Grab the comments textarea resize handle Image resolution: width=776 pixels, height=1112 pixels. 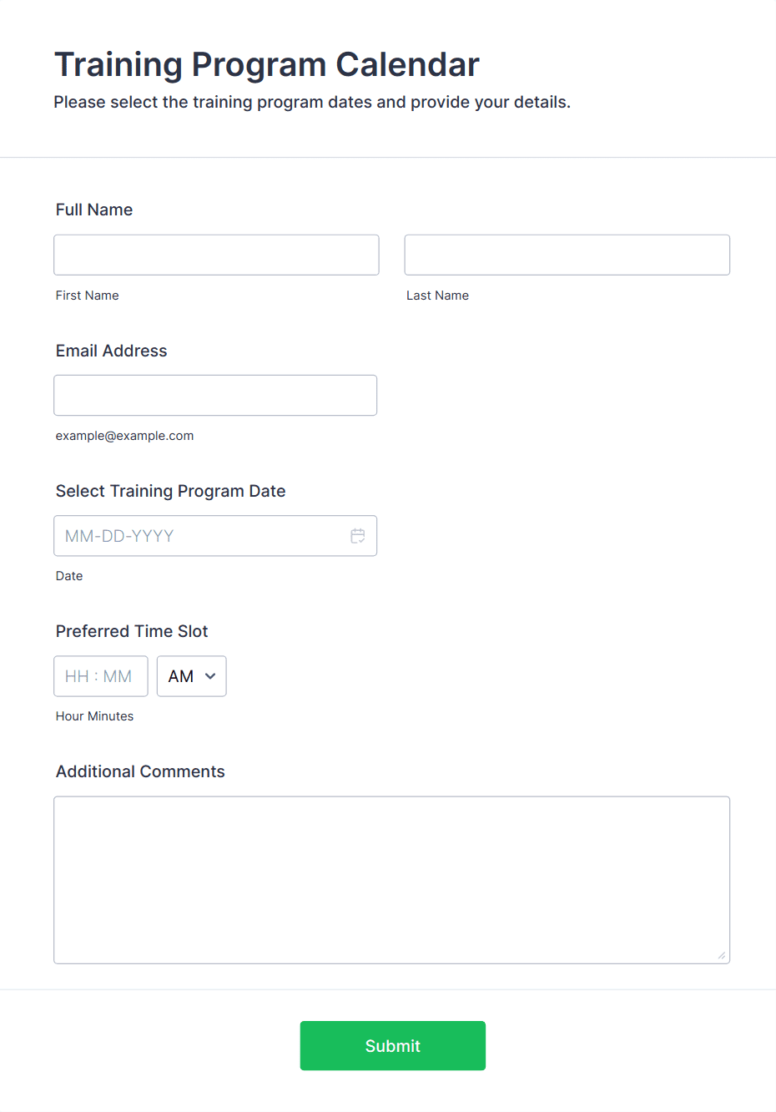click(722, 955)
